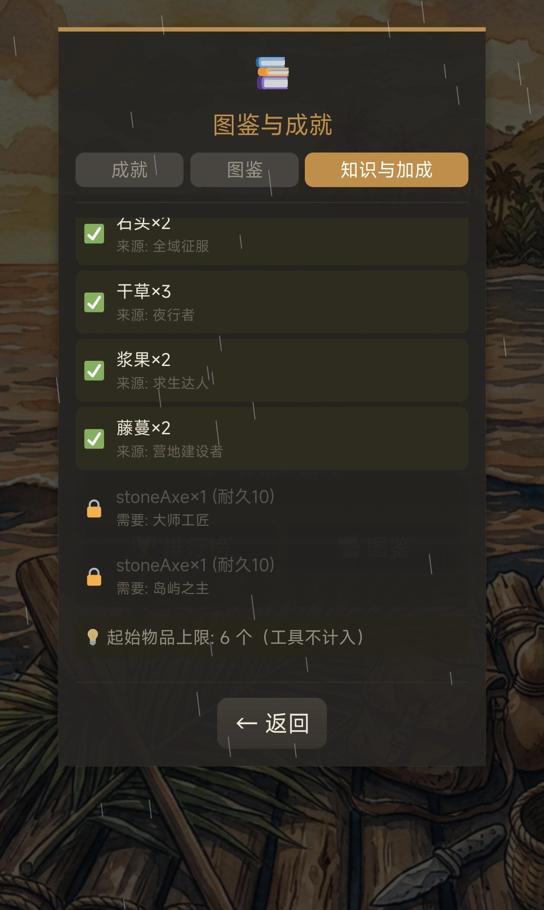Switch to the 图鉴 tab
Screen dimensions: 544x910
click(244, 170)
